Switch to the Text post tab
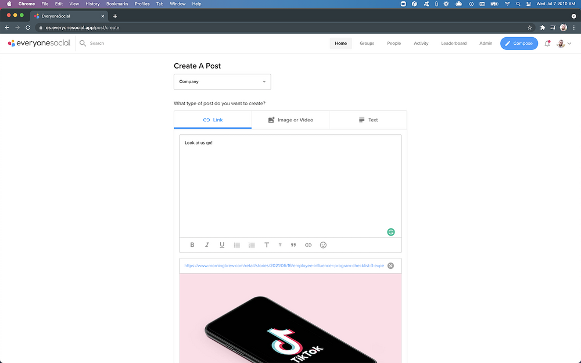This screenshot has height=363, width=581. pyautogui.click(x=368, y=120)
